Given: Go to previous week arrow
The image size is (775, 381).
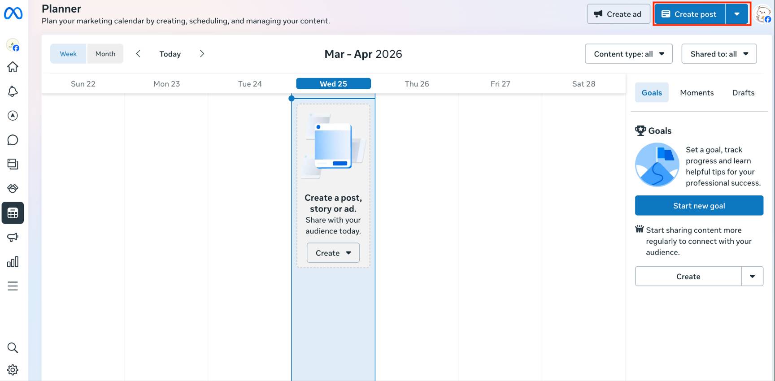Looking at the screenshot, I should click(138, 54).
